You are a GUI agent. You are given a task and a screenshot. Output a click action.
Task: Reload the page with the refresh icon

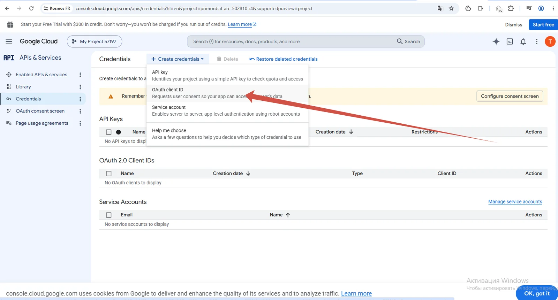point(31,8)
